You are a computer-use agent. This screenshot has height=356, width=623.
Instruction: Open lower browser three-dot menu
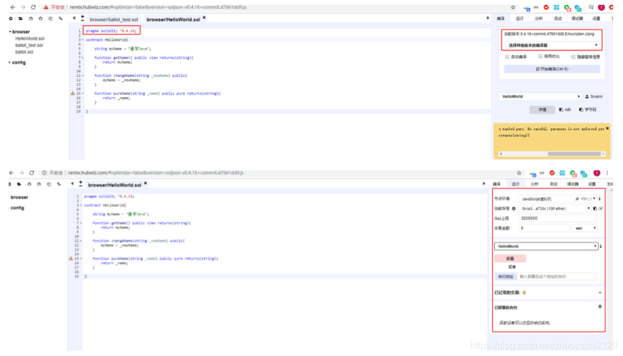click(x=607, y=173)
